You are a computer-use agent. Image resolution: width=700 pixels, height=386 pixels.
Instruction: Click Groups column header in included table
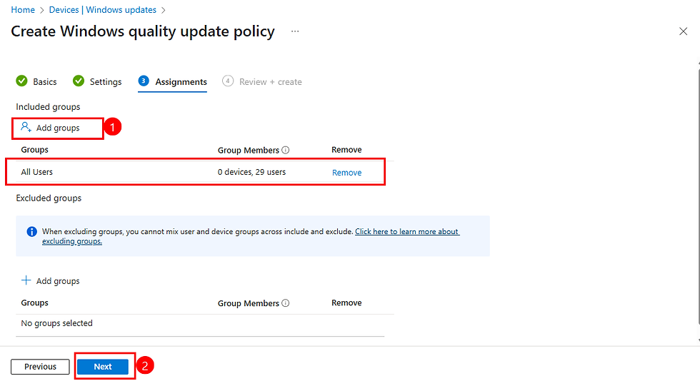click(34, 150)
